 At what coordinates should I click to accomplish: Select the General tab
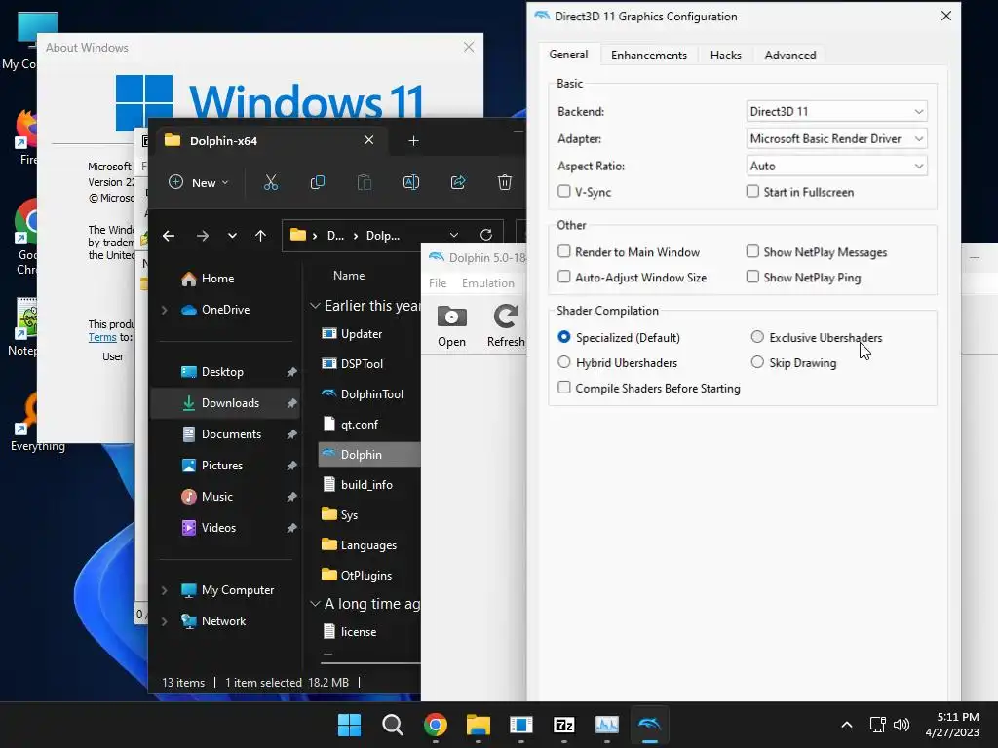tap(568, 55)
